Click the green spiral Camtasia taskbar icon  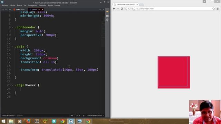coord(45,121)
